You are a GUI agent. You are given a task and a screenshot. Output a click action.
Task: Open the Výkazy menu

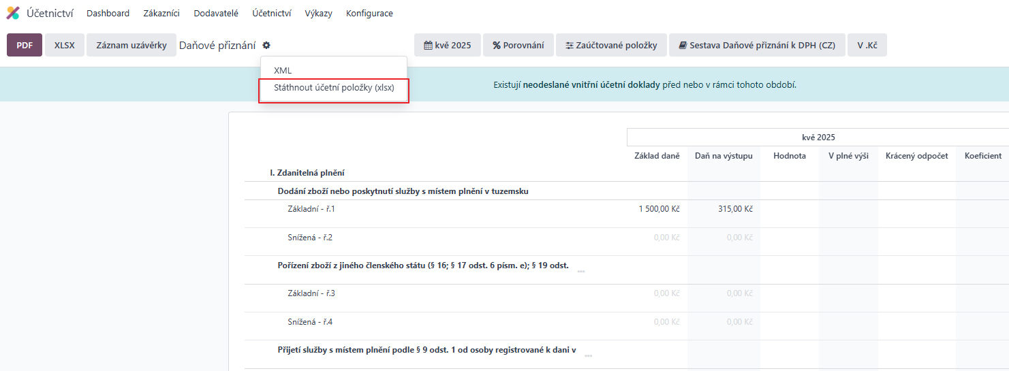point(318,13)
